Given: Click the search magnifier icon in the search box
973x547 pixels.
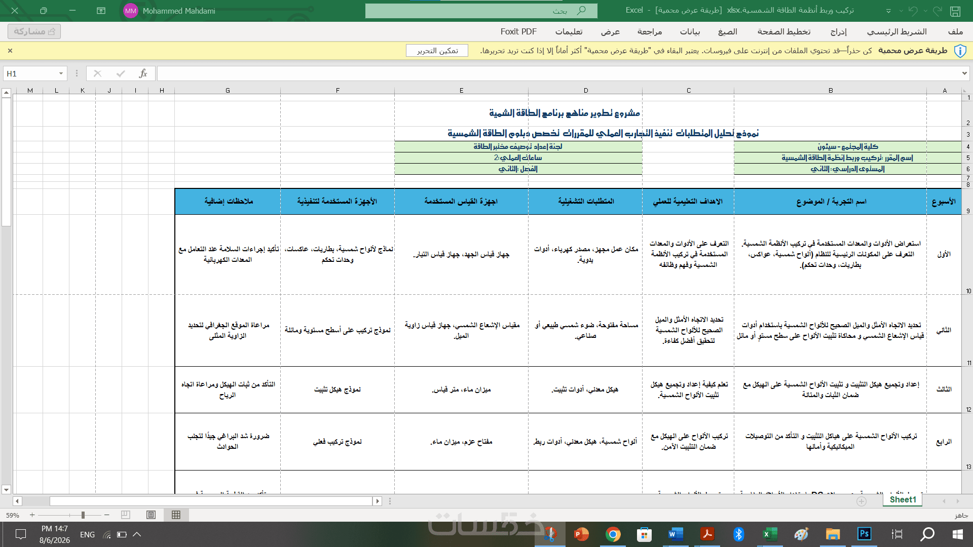Looking at the screenshot, I should click(x=581, y=11).
